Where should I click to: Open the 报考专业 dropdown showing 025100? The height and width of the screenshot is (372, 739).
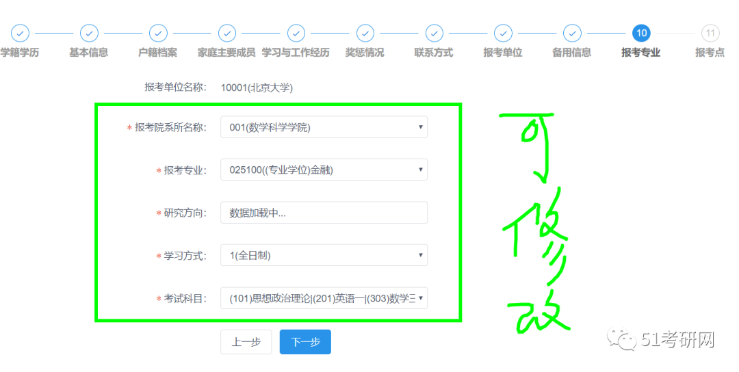click(x=324, y=170)
